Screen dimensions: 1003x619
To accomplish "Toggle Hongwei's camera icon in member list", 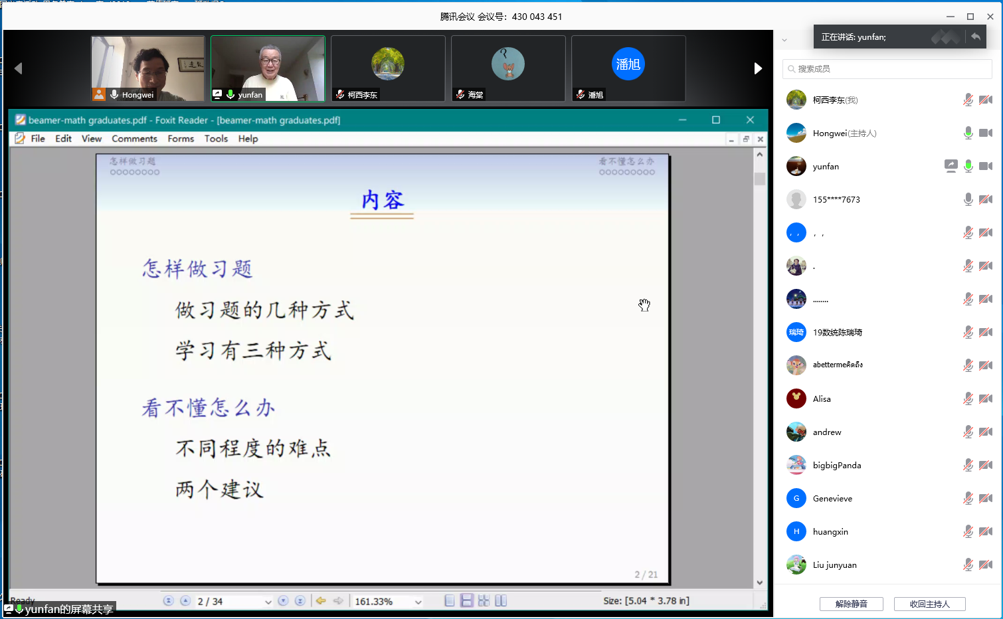I will (x=986, y=133).
